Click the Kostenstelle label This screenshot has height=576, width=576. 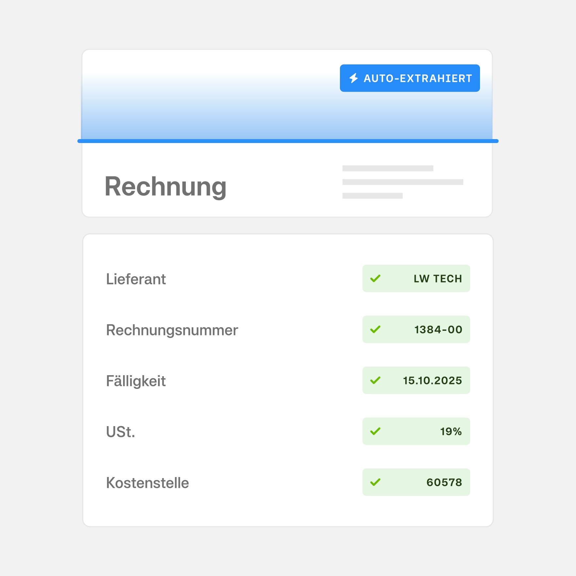click(148, 483)
